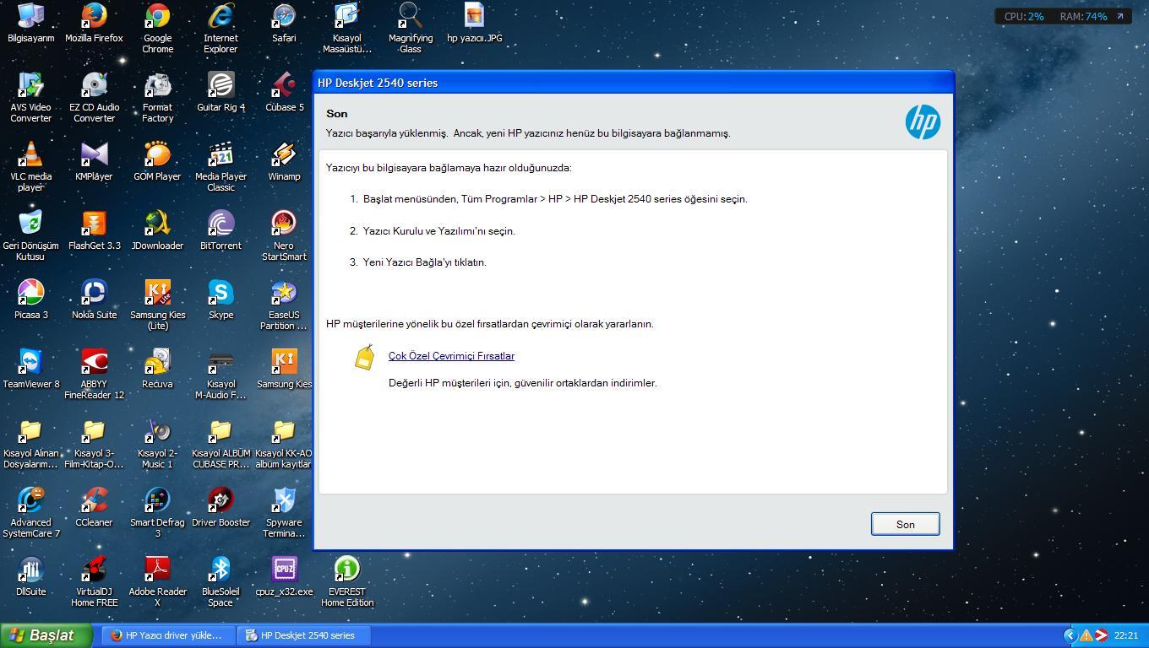Select the GOM Player desktop icon
This screenshot has width=1149, height=648.
[x=157, y=161]
